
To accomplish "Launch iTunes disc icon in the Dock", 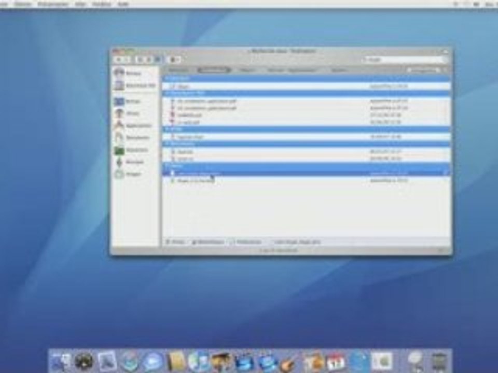I will pyautogui.click(x=198, y=361).
